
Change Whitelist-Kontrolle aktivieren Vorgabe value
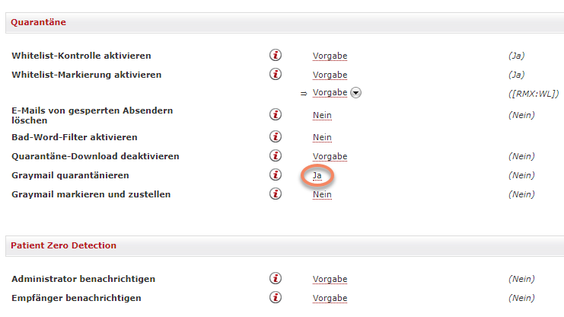click(330, 56)
